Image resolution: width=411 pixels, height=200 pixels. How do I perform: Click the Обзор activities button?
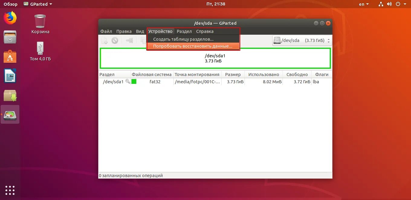click(x=11, y=4)
